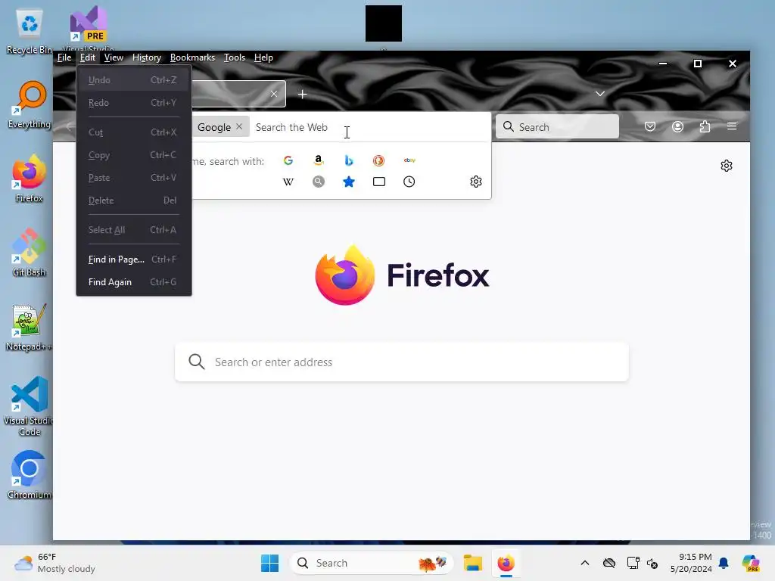Open the Help menu
The width and height of the screenshot is (775, 581).
tap(263, 57)
